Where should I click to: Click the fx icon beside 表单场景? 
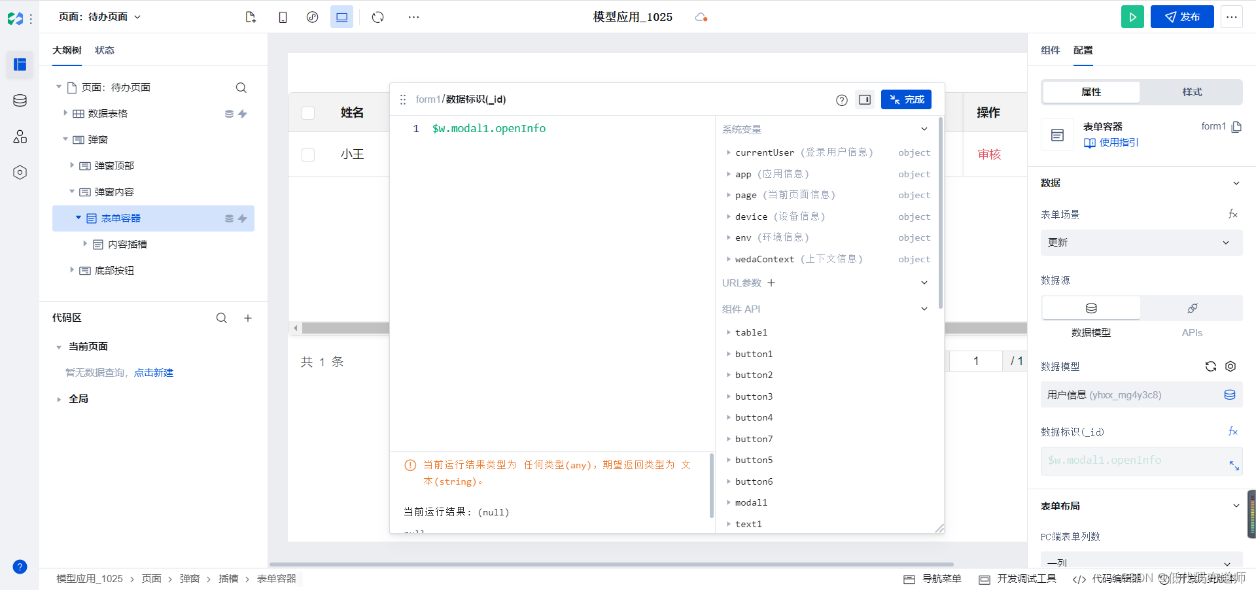pyautogui.click(x=1233, y=215)
